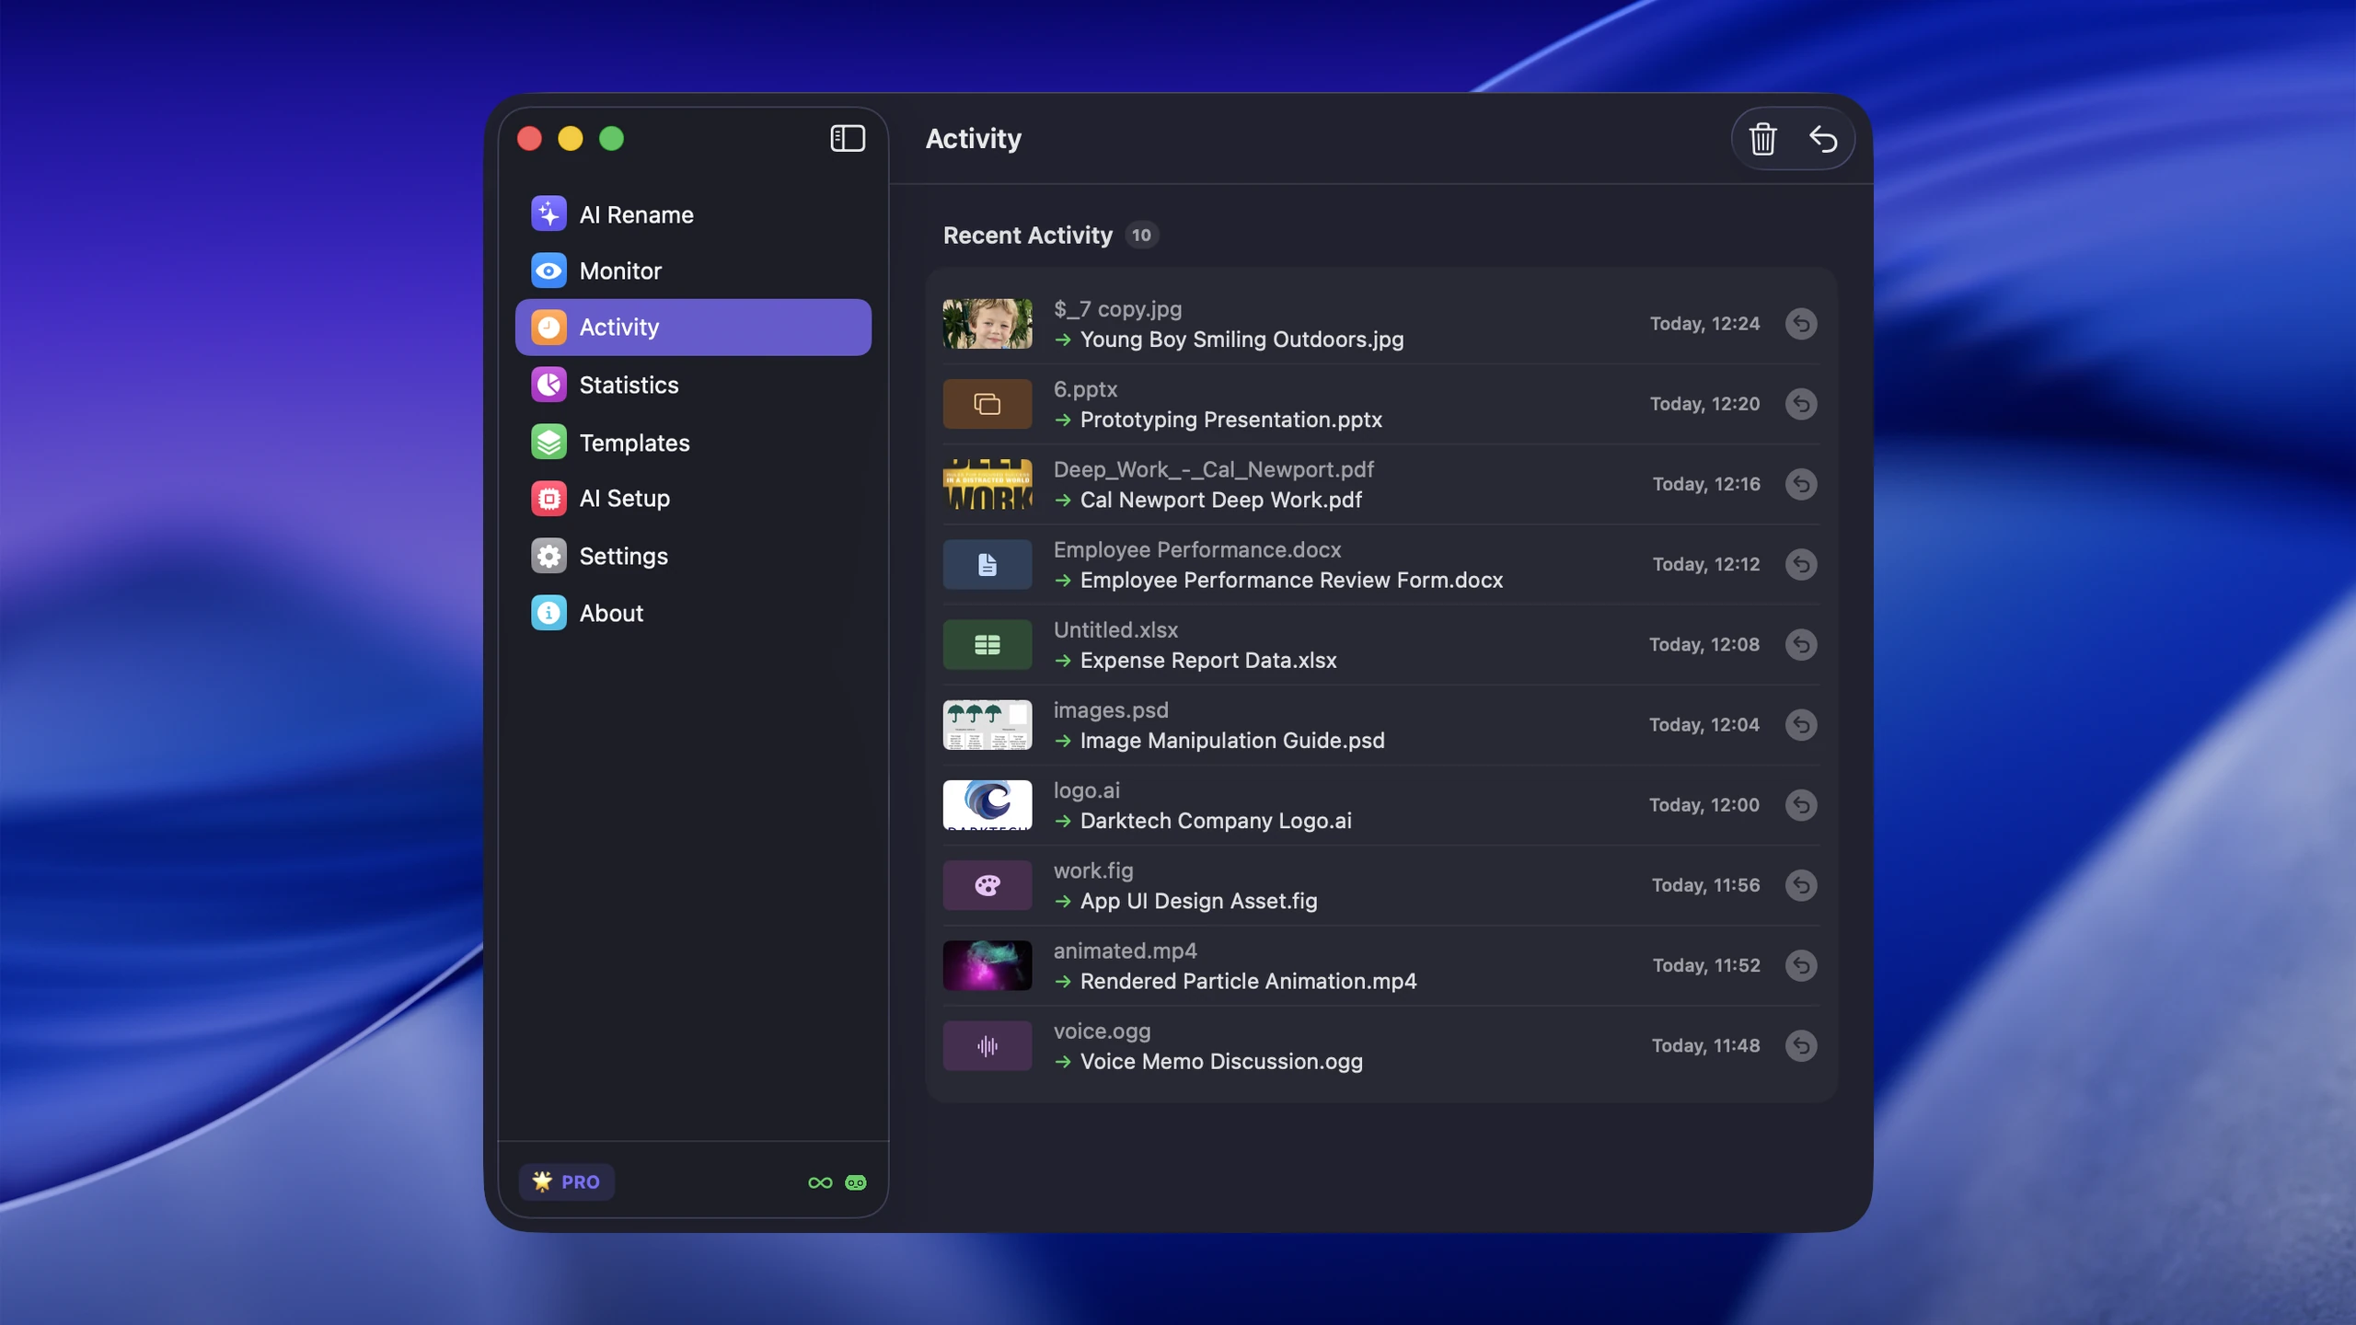2356x1325 pixels.
Task: Open AI Rename in sidebar
Action: pos(693,214)
